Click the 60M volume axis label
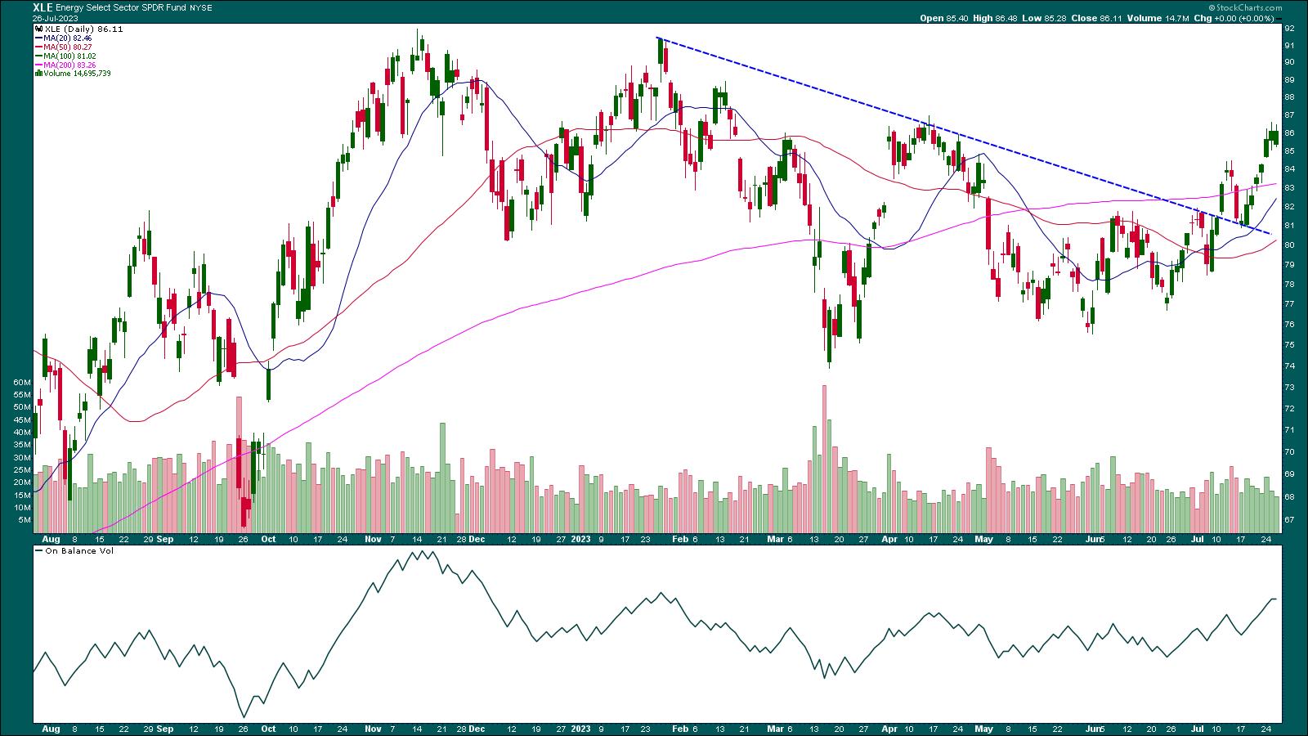Viewport: 1308px width, 736px height. pos(22,383)
